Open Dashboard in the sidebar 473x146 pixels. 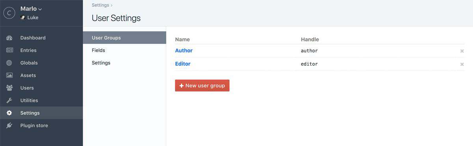[41, 38]
